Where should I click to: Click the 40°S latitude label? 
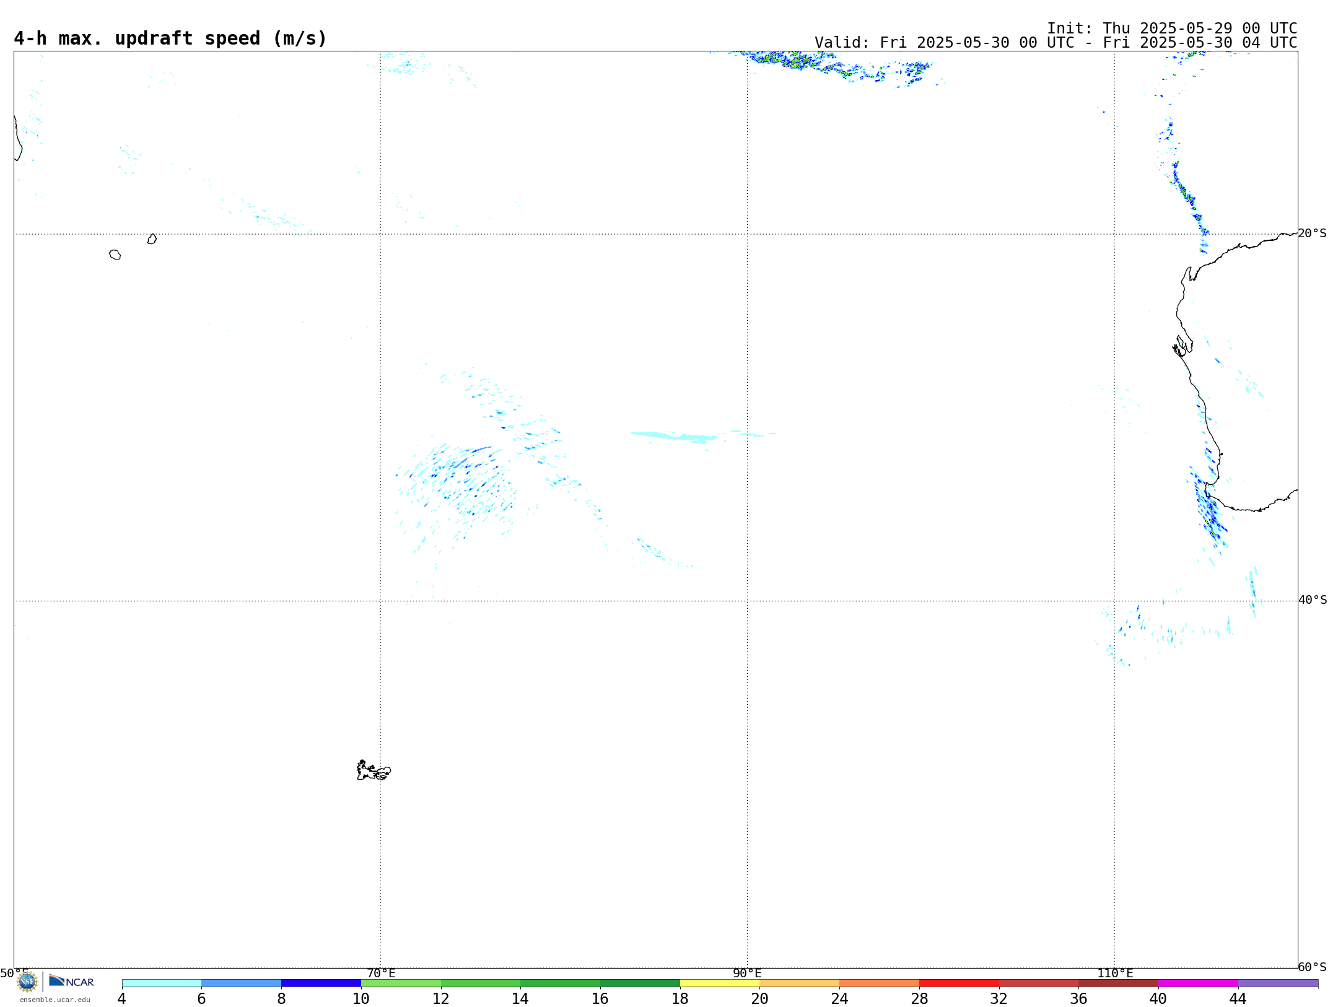click(1313, 600)
